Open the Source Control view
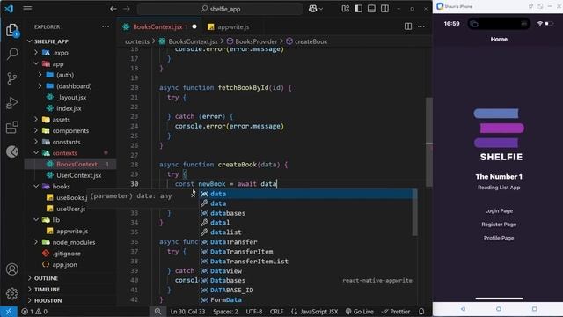The width and height of the screenshot is (563, 317). (x=11, y=78)
